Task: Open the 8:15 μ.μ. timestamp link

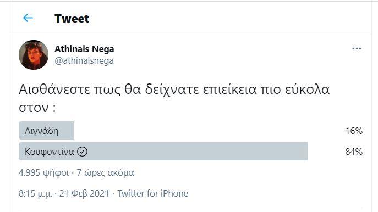Action: (35, 193)
